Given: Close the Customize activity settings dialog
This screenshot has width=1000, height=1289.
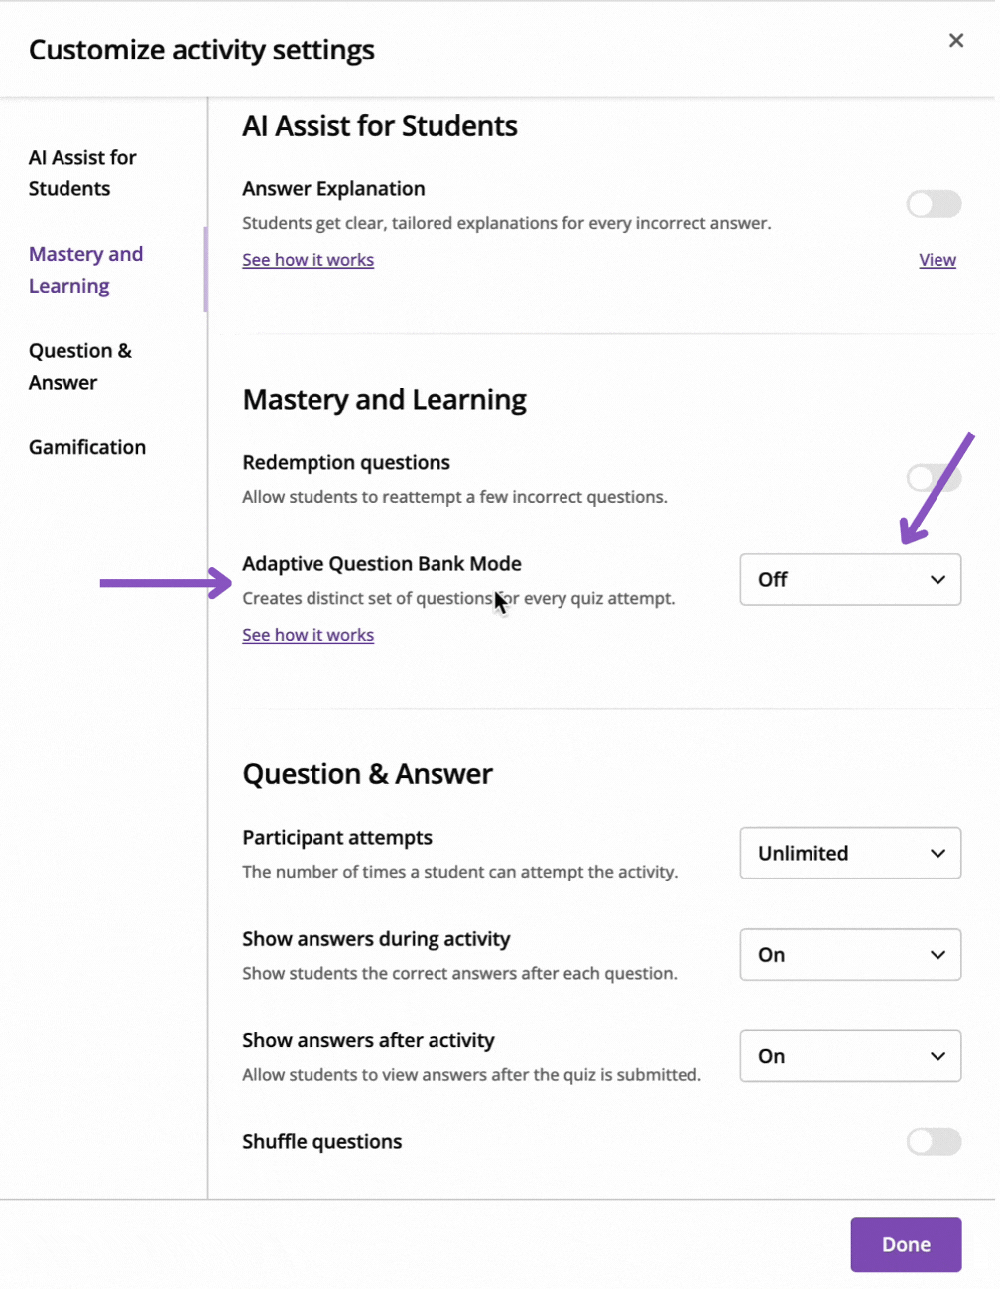Looking at the screenshot, I should [x=955, y=40].
